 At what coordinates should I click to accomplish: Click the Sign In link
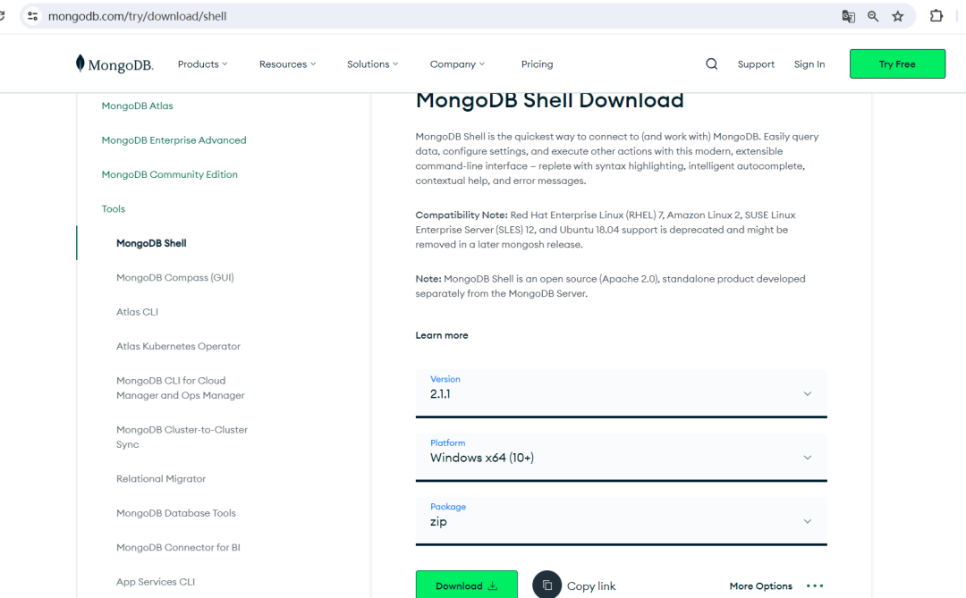pyautogui.click(x=809, y=64)
